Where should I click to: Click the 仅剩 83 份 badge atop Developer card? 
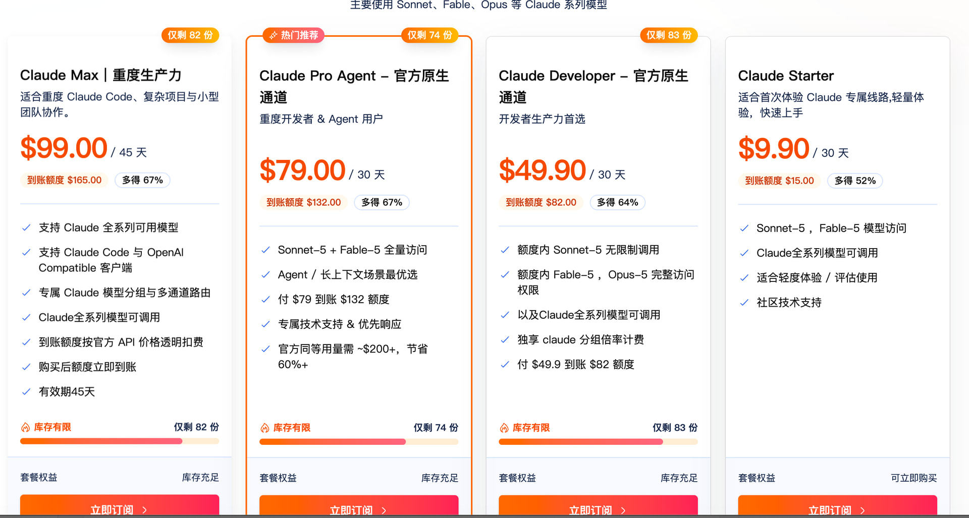pyautogui.click(x=669, y=35)
